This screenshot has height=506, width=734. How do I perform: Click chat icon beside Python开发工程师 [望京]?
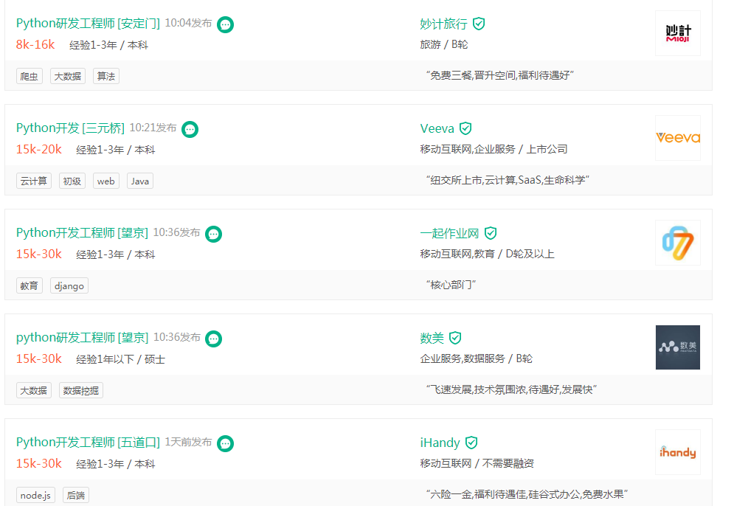coord(213,234)
